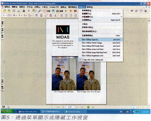The height and width of the screenshot is (121, 151).
Task: Click the green-red flag toolbar icon
Action: pyautogui.click(x=66, y=11)
